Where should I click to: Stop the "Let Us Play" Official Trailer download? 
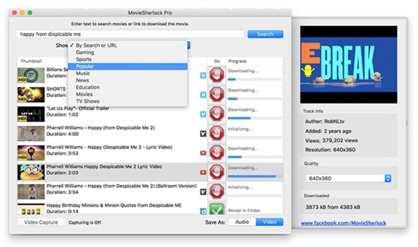click(217, 114)
